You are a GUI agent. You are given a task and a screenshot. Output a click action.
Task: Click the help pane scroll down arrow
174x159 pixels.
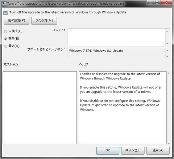point(169,143)
